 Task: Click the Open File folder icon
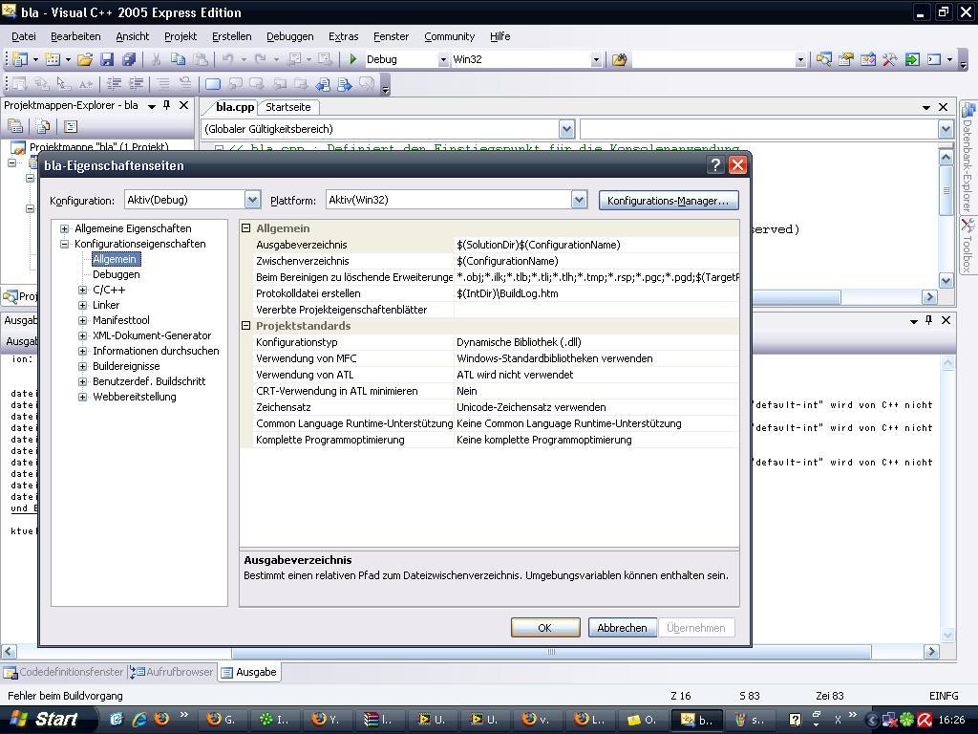pos(85,59)
